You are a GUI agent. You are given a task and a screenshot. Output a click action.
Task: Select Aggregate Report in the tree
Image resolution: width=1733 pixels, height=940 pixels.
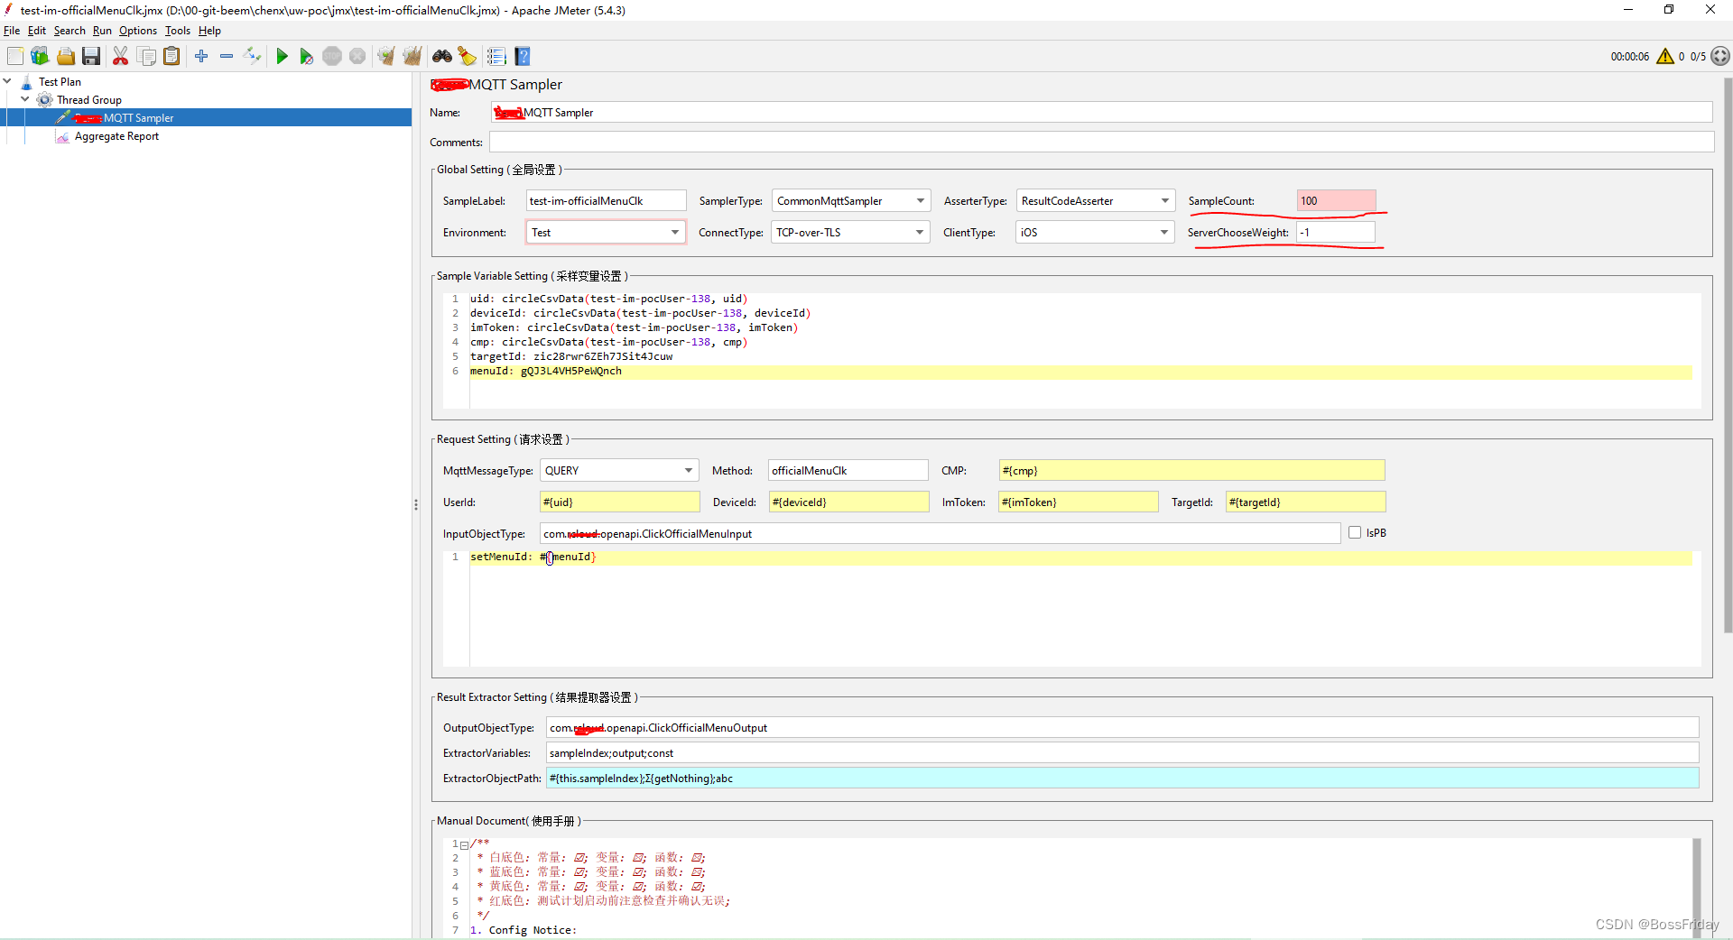(116, 136)
